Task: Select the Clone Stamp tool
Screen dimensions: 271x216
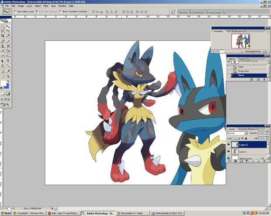Action: pos(3,46)
